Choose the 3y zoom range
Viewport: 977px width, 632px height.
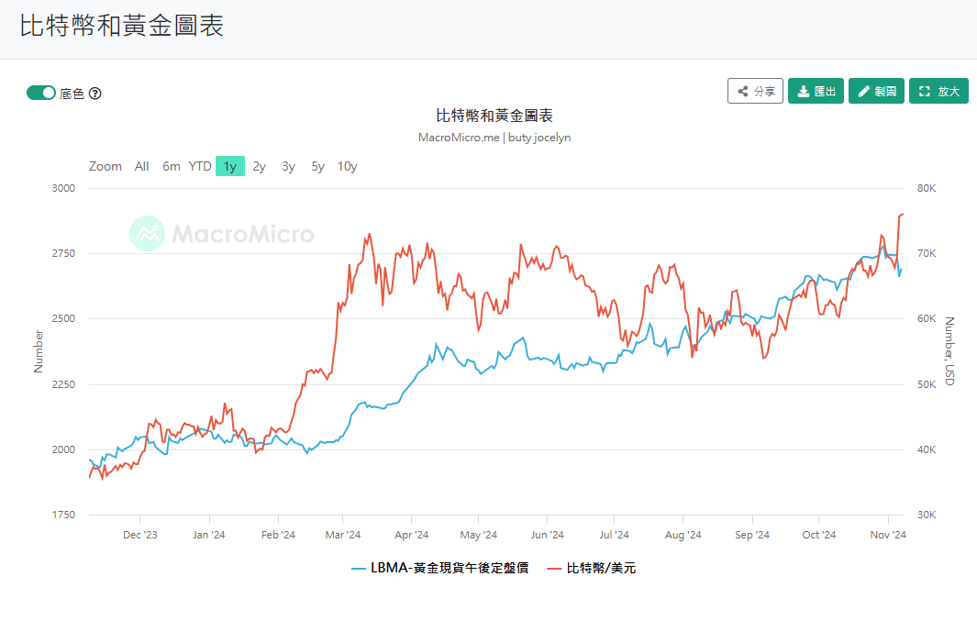pos(288,166)
